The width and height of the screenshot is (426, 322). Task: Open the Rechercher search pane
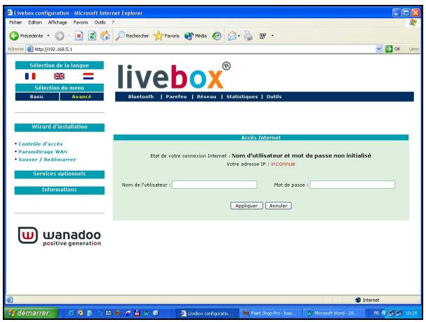tap(132, 36)
